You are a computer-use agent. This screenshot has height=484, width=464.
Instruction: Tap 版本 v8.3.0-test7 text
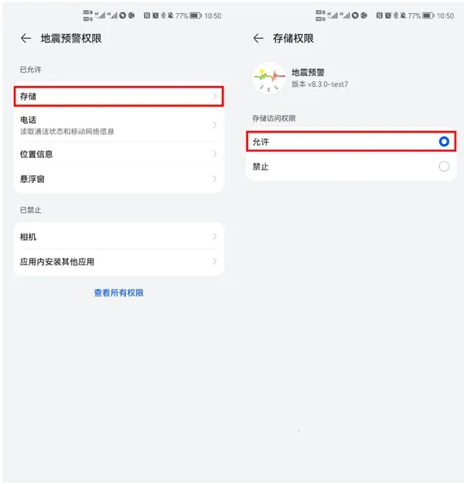tap(319, 84)
